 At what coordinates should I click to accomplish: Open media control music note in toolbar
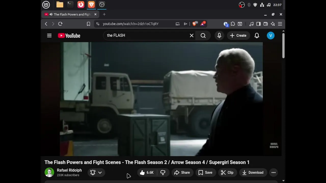(x=251, y=24)
